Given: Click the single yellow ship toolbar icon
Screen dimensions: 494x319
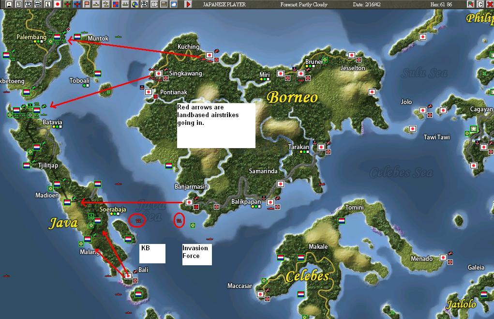Looking at the screenshot, I should [96, 4].
